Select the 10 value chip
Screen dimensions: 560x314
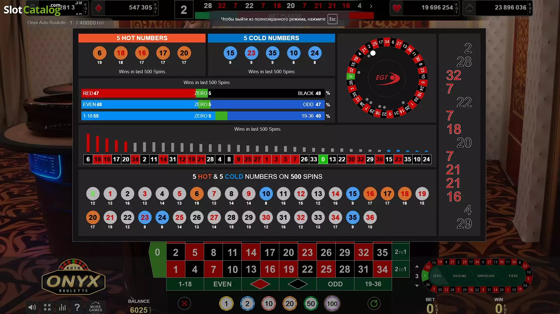pyautogui.click(x=268, y=304)
